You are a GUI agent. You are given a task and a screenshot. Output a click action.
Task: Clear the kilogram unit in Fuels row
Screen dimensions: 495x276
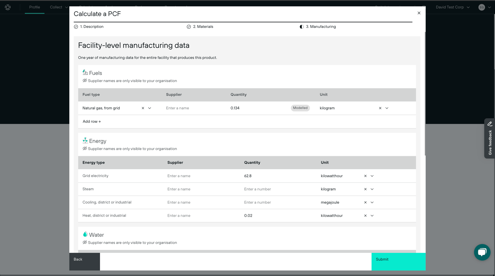click(x=380, y=108)
